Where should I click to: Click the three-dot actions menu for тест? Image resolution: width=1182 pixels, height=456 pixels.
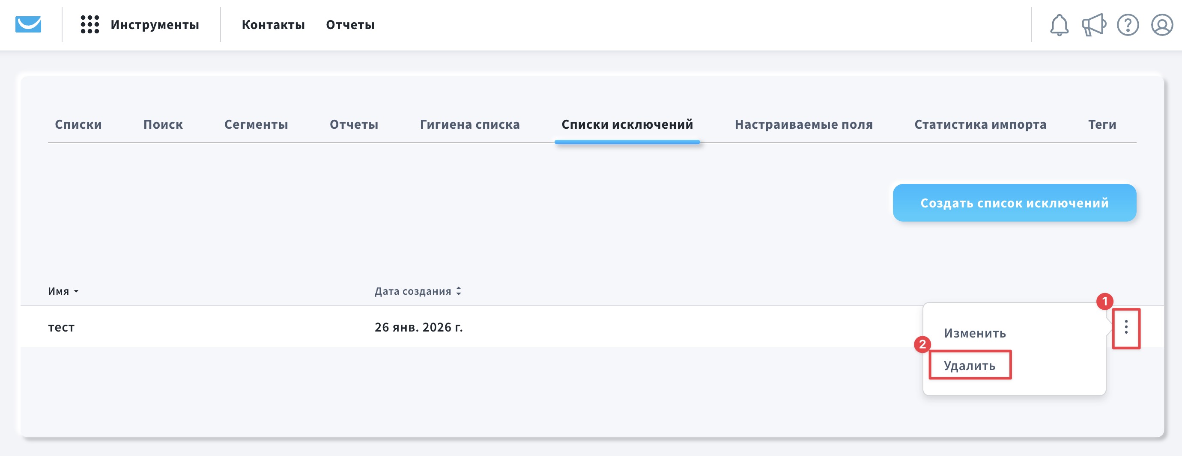[1125, 327]
